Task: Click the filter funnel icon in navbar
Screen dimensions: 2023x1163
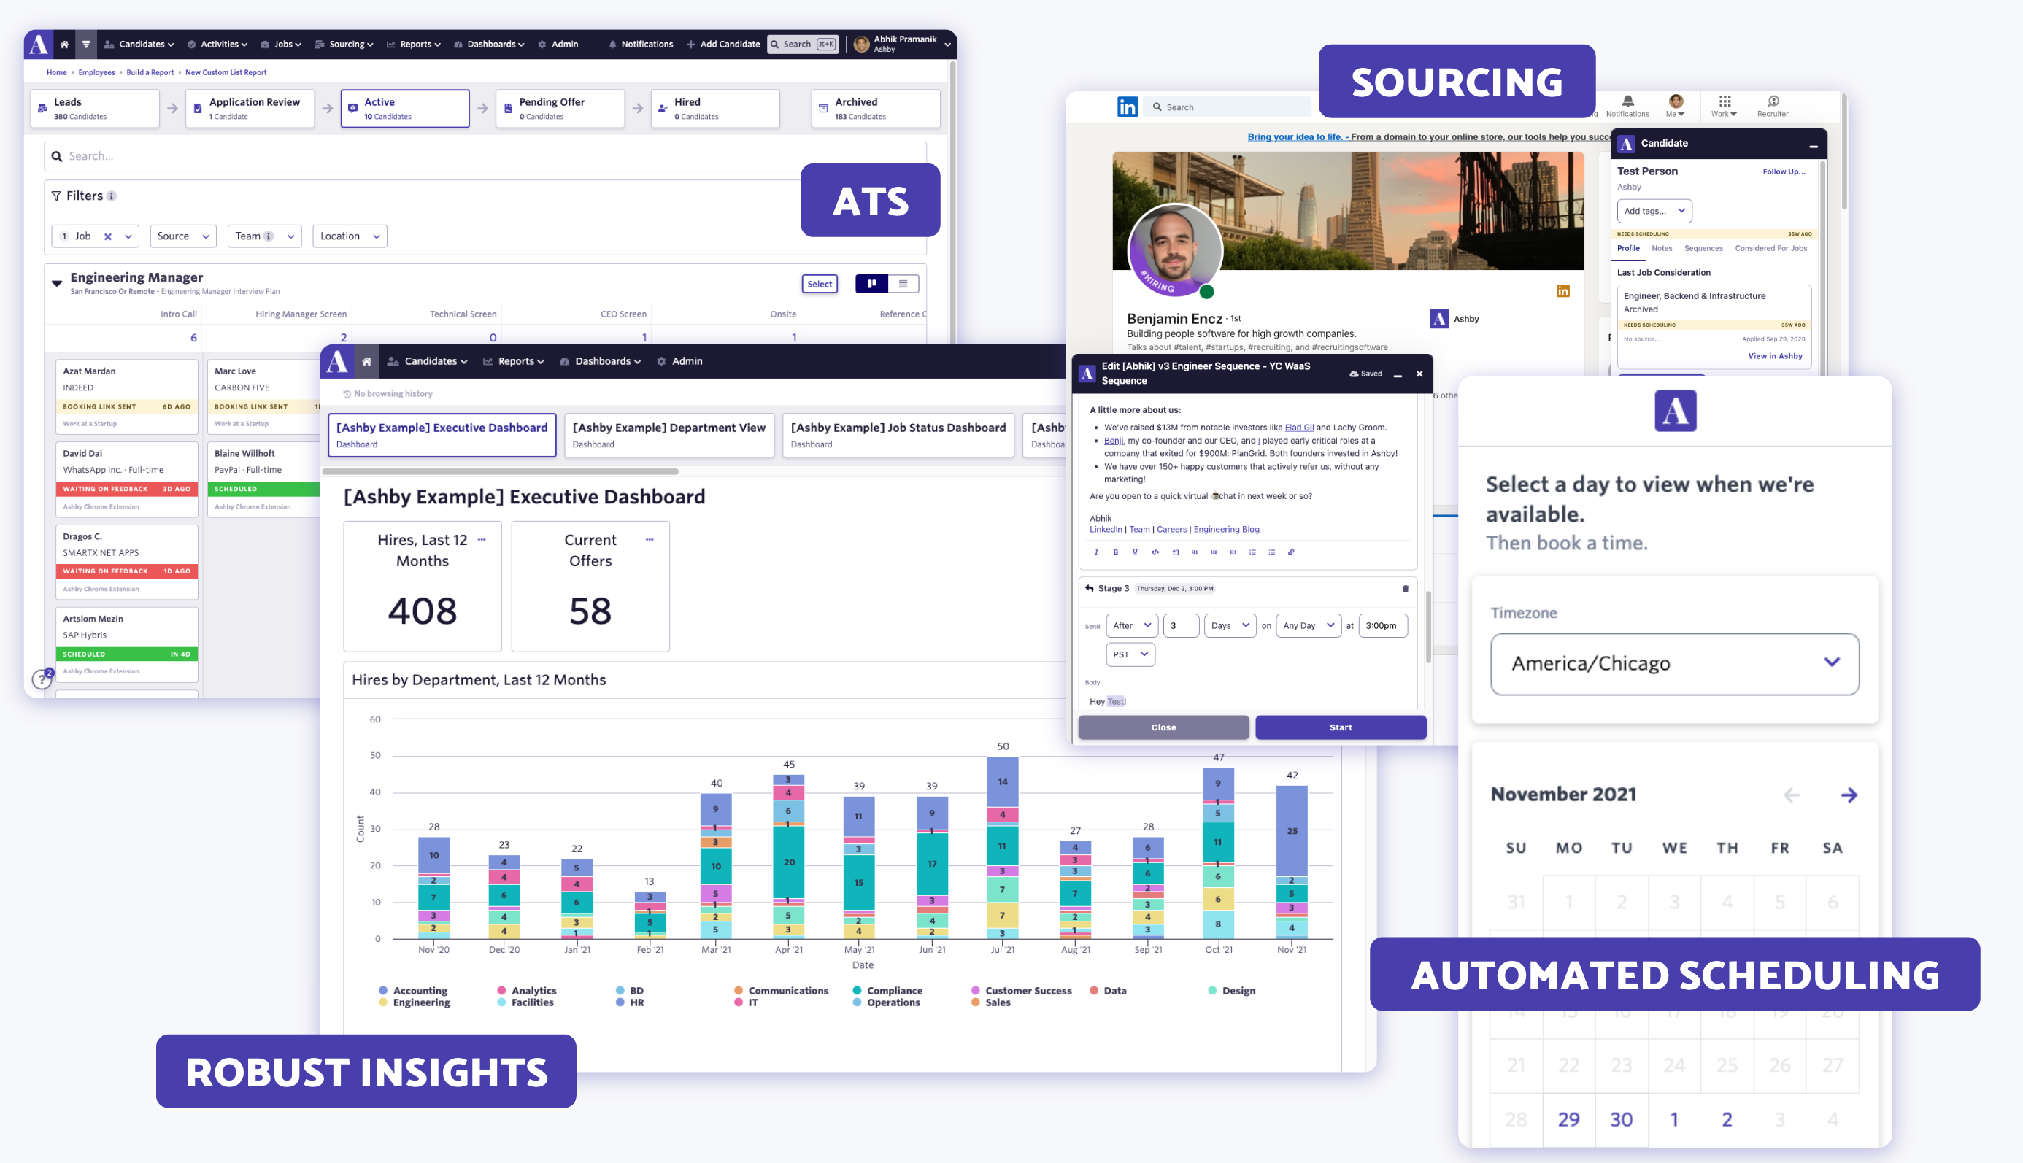Action: tap(86, 45)
